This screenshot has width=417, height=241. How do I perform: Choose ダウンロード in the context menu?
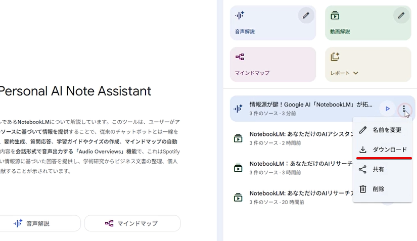click(389, 150)
